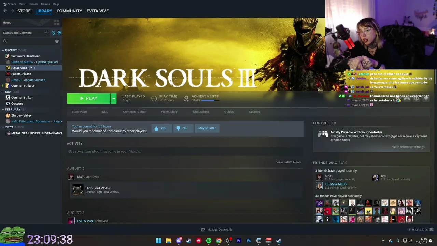The height and width of the screenshot is (246, 437).
Task: Open play options dropdown arrow
Action: tap(113, 98)
